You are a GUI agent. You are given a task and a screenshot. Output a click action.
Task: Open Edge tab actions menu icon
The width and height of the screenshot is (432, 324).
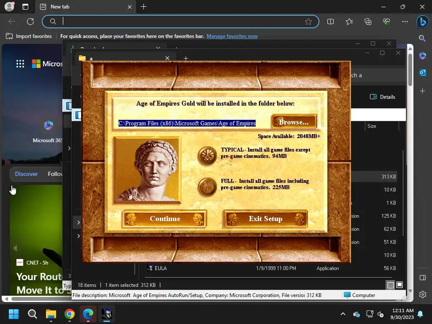tap(25, 7)
